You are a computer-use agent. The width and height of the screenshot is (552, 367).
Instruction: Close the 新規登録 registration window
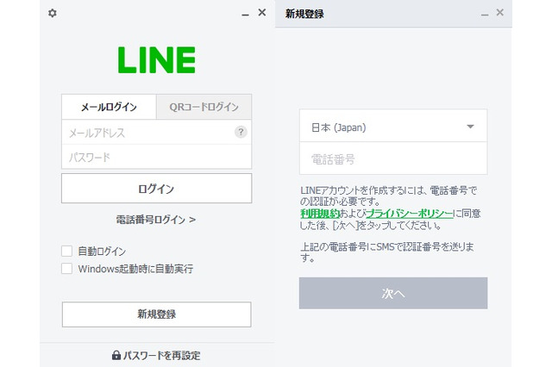[500, 13]
